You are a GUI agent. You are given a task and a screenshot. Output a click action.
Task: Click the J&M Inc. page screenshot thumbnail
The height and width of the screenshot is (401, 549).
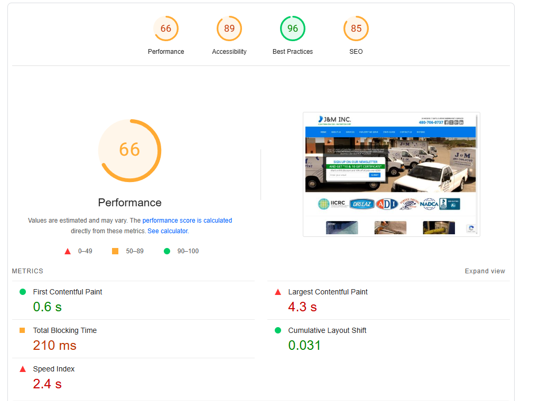[391, 174]
